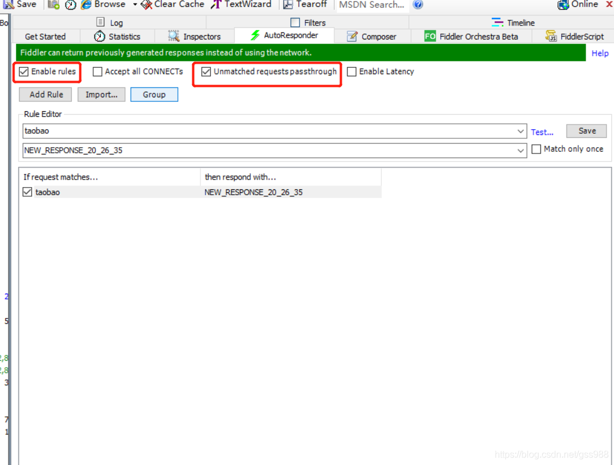The image size is (614, 465).
Task: Click the Group button
Action: coord(154,94)
